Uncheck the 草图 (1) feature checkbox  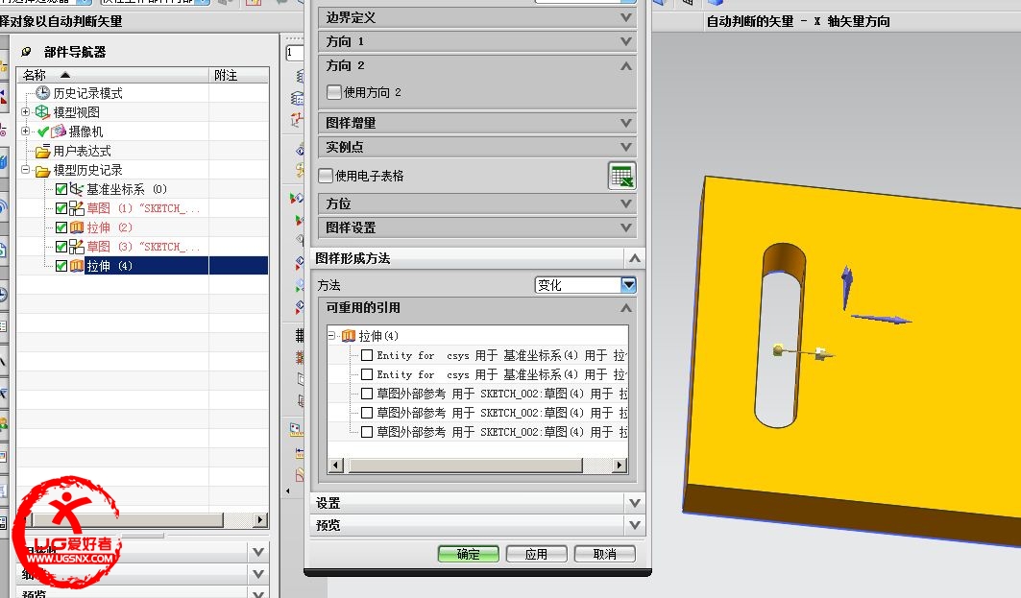click(61, 208)
